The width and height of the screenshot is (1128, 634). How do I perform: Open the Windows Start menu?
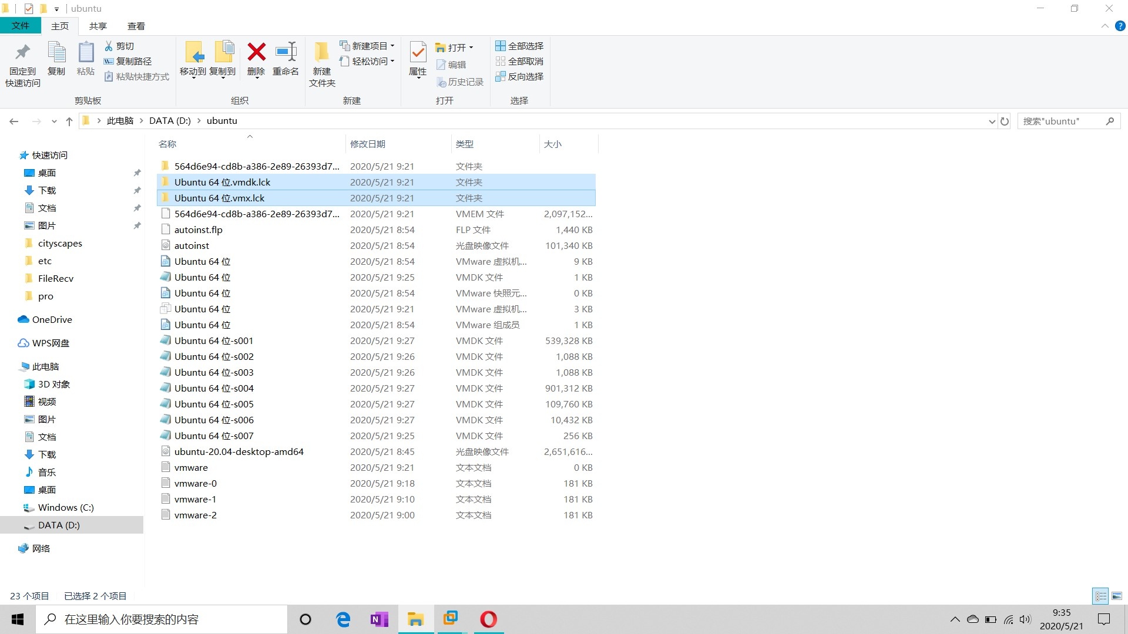click(x=18, y=619)
